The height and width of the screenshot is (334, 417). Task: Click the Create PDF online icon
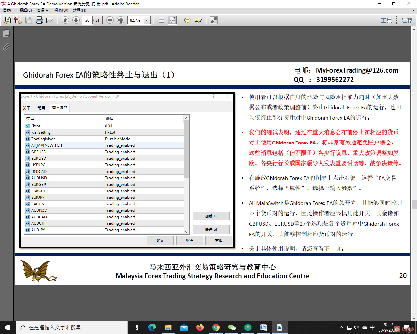[x=18, y=20]
